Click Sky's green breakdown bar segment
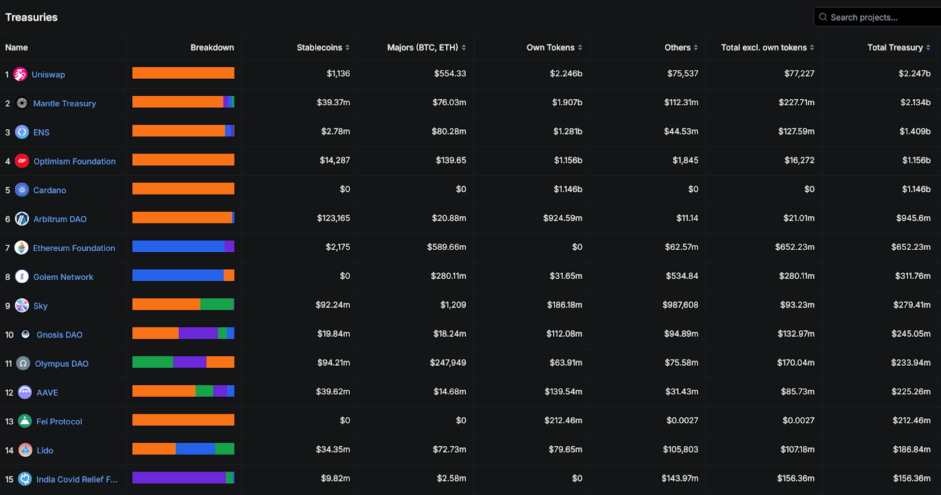Viewport: 941px width, 495px height. coord(217,304)
